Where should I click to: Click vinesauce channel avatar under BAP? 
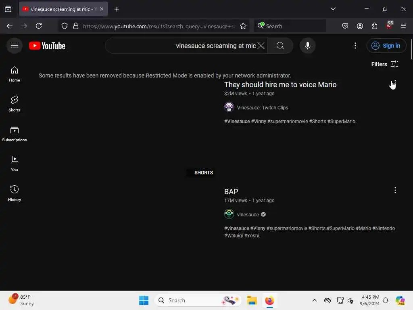[229, 214]
